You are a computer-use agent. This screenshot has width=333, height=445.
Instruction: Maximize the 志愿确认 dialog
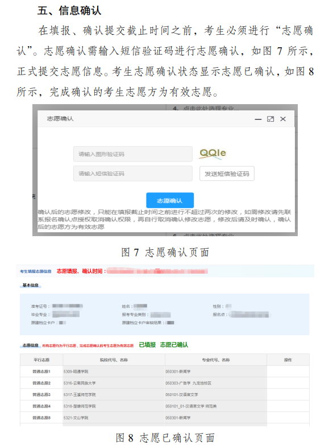(270, 119)
